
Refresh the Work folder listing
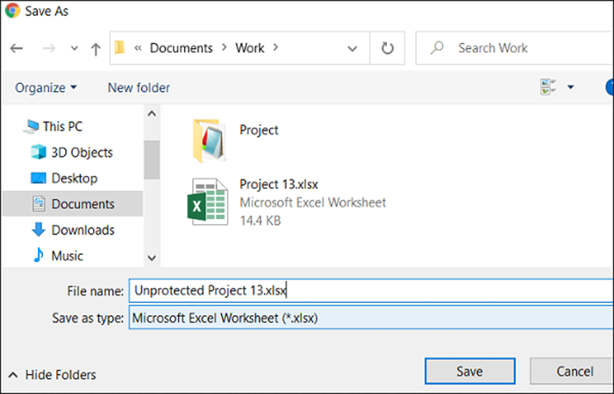(x=388, y=48)
